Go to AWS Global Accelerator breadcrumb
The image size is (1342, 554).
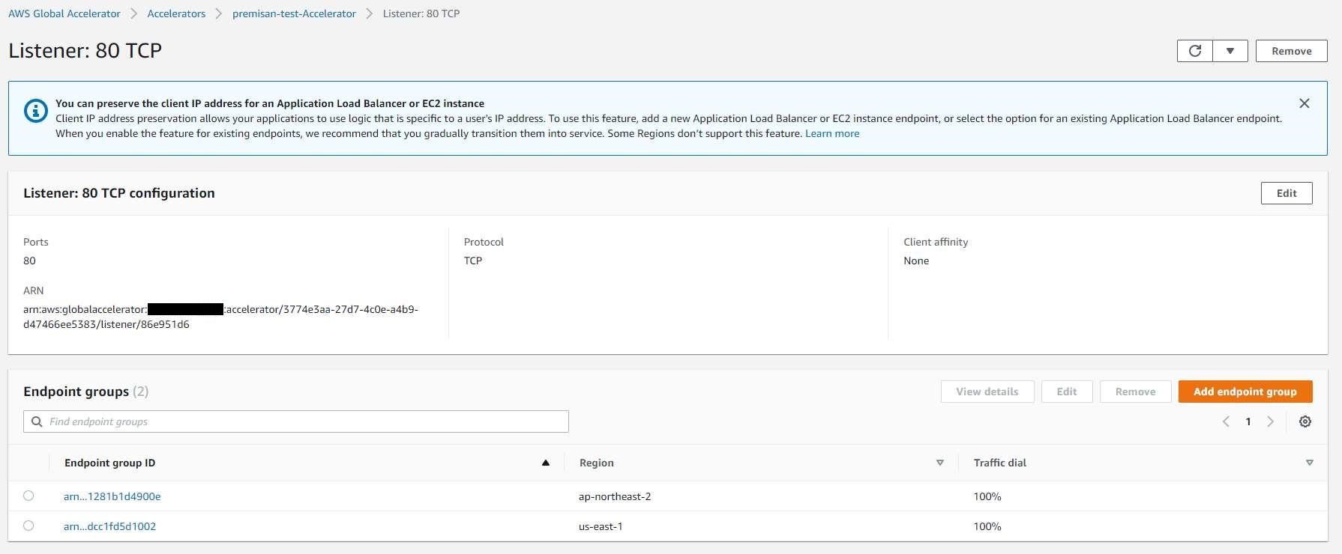[x=64, y=13]
